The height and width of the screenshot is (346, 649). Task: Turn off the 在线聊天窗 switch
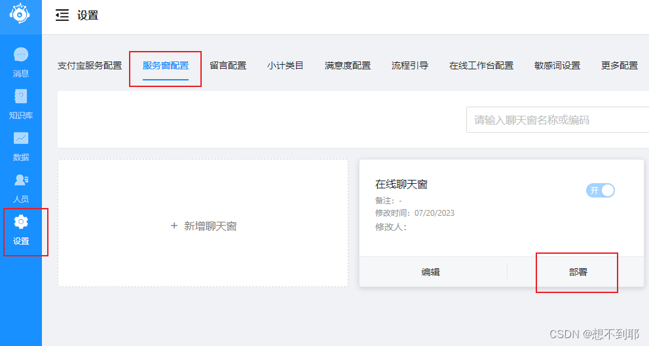coord(600,190)
